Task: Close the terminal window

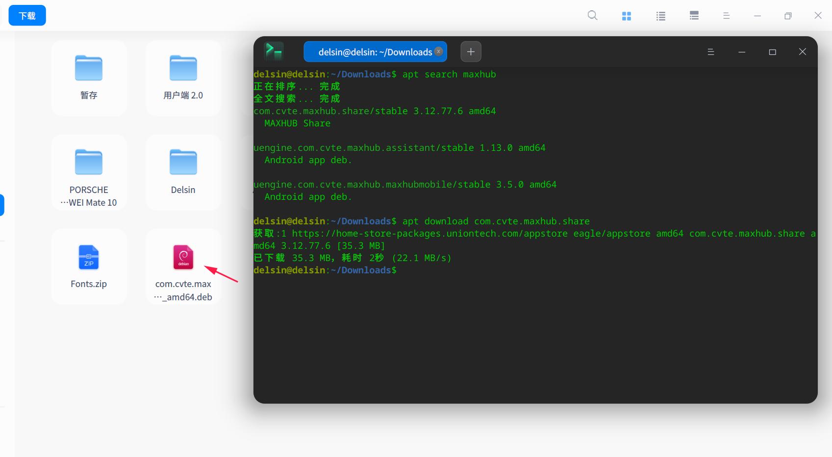Action: click(803, 52)
